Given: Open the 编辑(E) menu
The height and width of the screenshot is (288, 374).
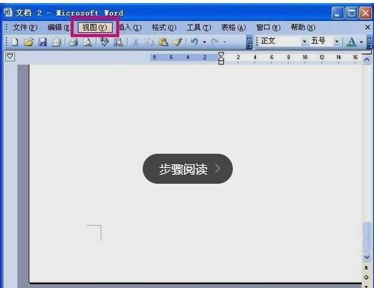Looking at the screenshot, I should (x=59, y=28).
